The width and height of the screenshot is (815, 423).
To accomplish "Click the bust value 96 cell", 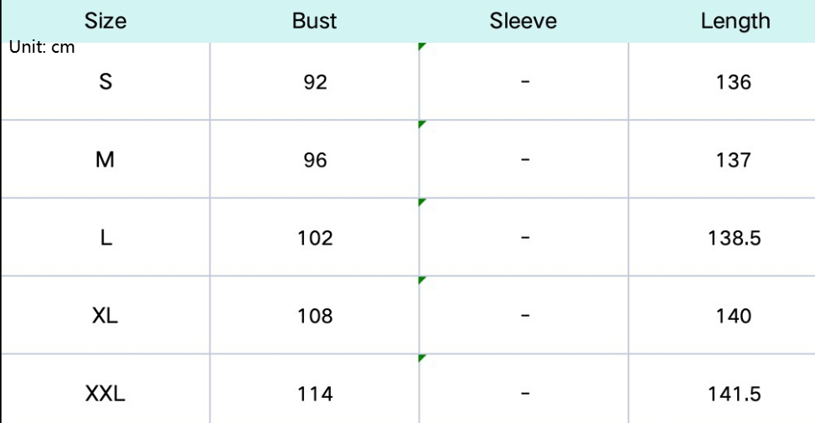I will pyautogui.click(x=315, y=159).
